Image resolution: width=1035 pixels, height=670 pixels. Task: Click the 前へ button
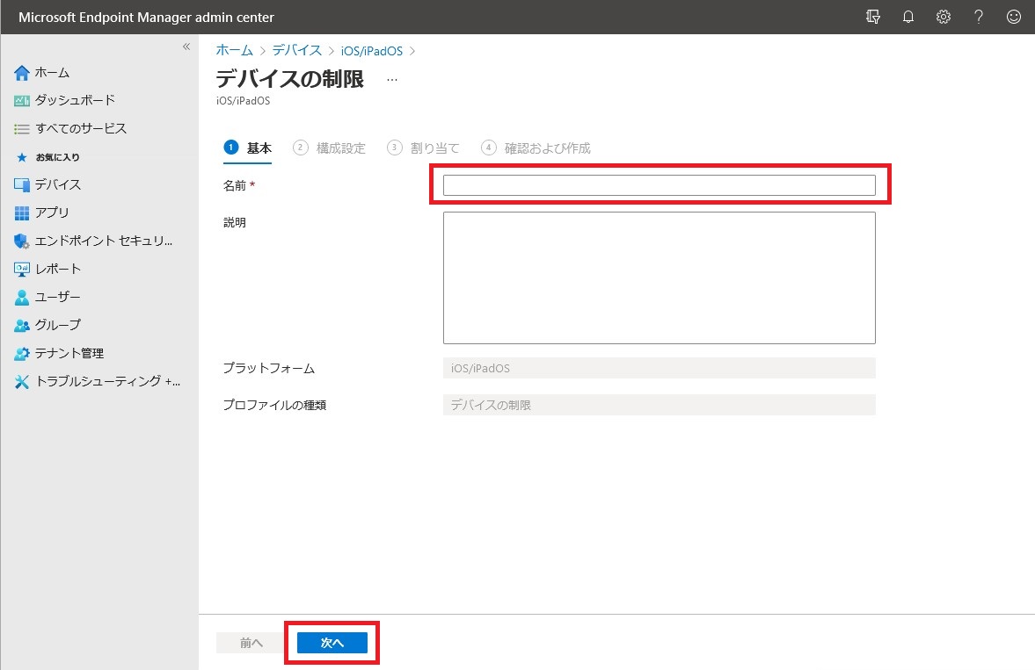tap(251, 643)
